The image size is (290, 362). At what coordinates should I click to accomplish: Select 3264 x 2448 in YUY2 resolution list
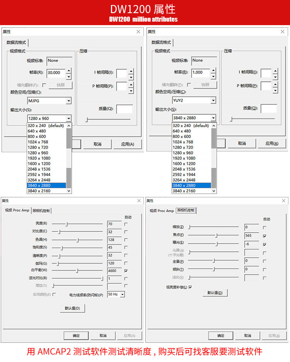191,180
